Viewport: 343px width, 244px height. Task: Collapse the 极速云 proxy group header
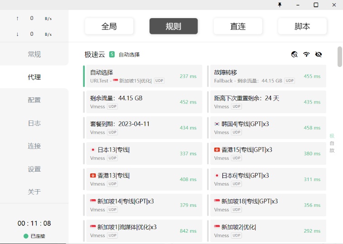pyautogui.click(x=95, y=54)
